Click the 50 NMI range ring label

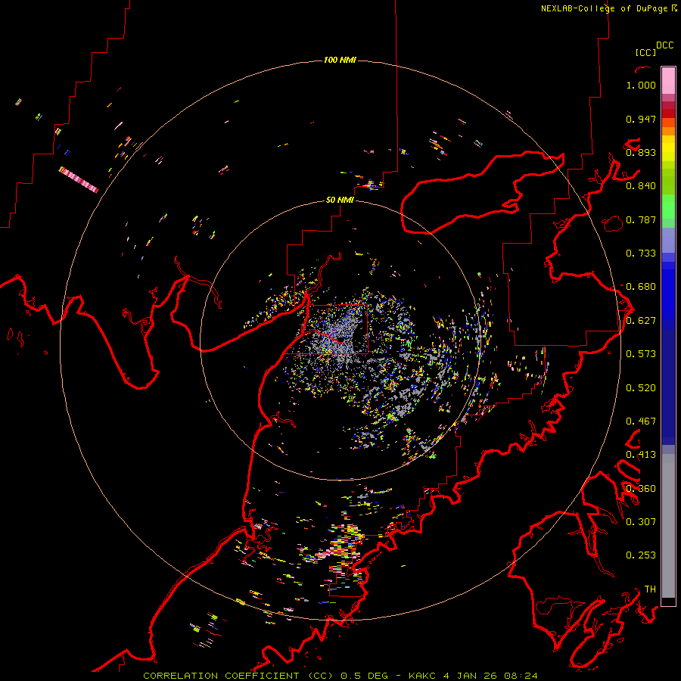click(340, 200)
